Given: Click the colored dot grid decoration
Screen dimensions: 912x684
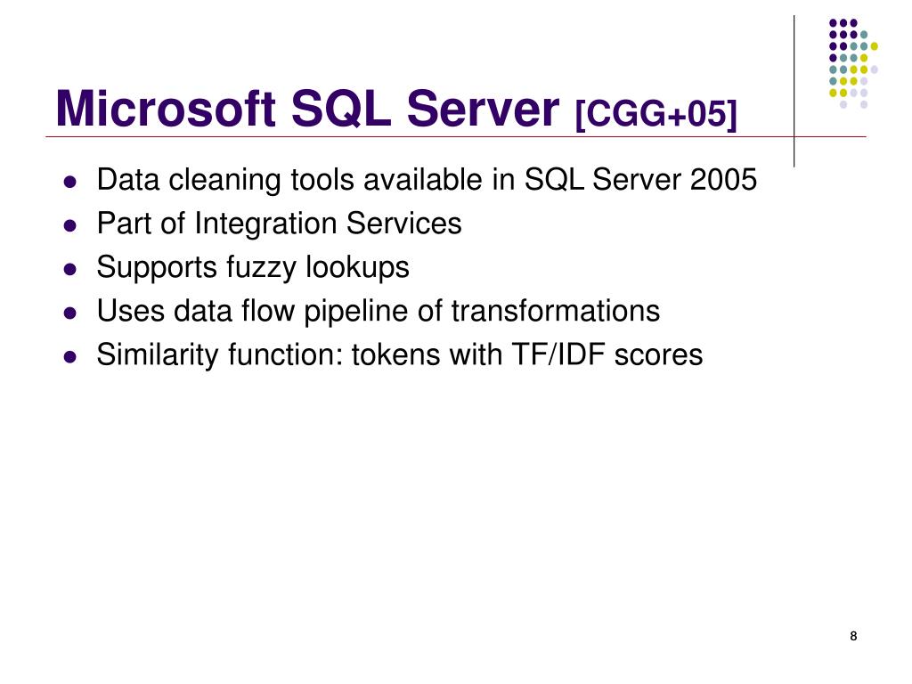Looking at the screenshot, I should pos(852,63).
